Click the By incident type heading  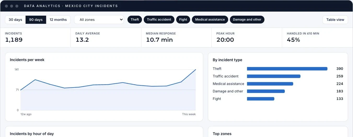(x=227, y=60)
